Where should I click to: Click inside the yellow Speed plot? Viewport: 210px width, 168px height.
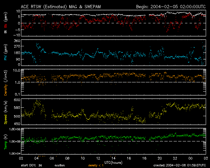[x=114, y=112]
